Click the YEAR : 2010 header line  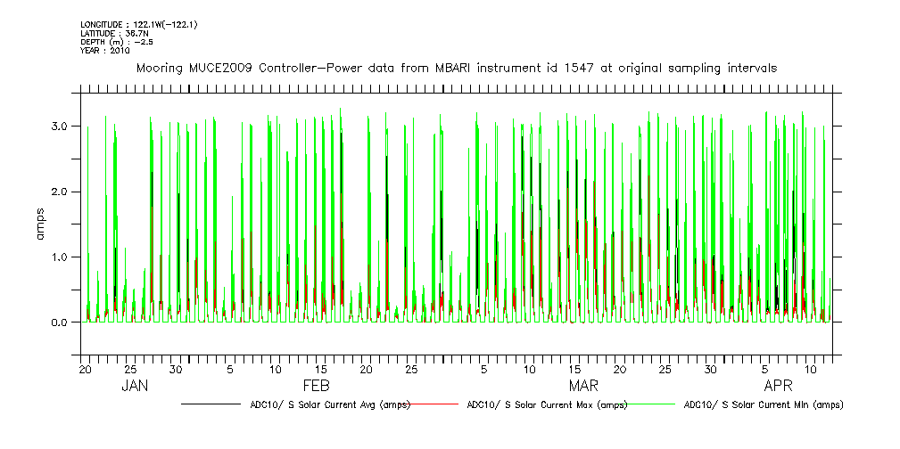pyautogui.click(x=105, y=51)
